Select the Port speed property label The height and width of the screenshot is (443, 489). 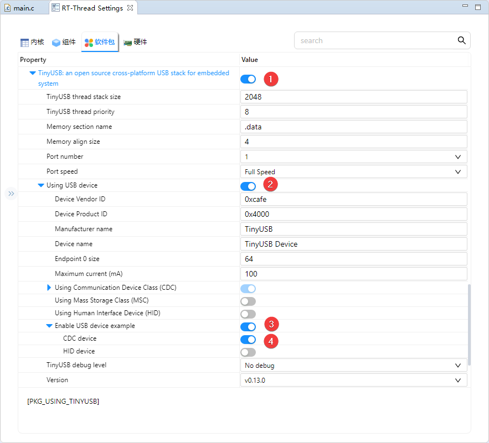coord(62,171)
